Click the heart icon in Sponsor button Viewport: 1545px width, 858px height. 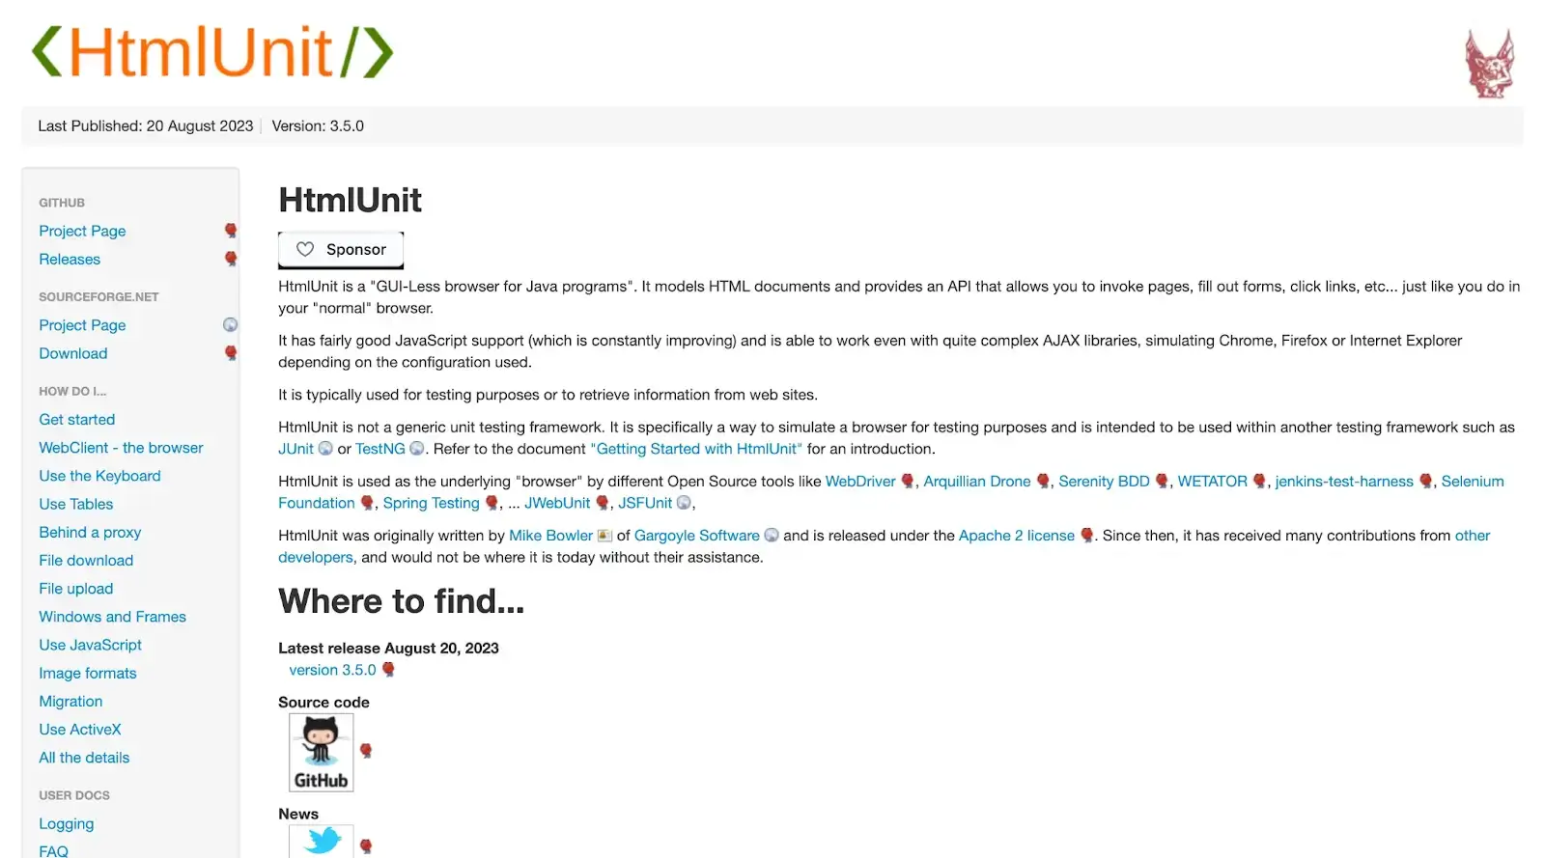coord(305,249)
